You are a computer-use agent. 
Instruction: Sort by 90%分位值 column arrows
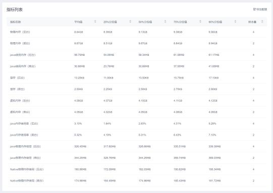235,22
